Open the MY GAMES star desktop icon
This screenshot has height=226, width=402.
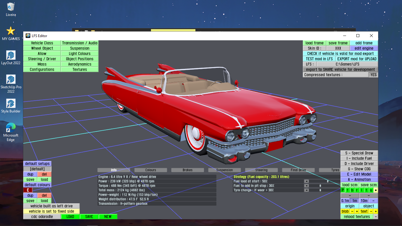(x=11, y=33)
